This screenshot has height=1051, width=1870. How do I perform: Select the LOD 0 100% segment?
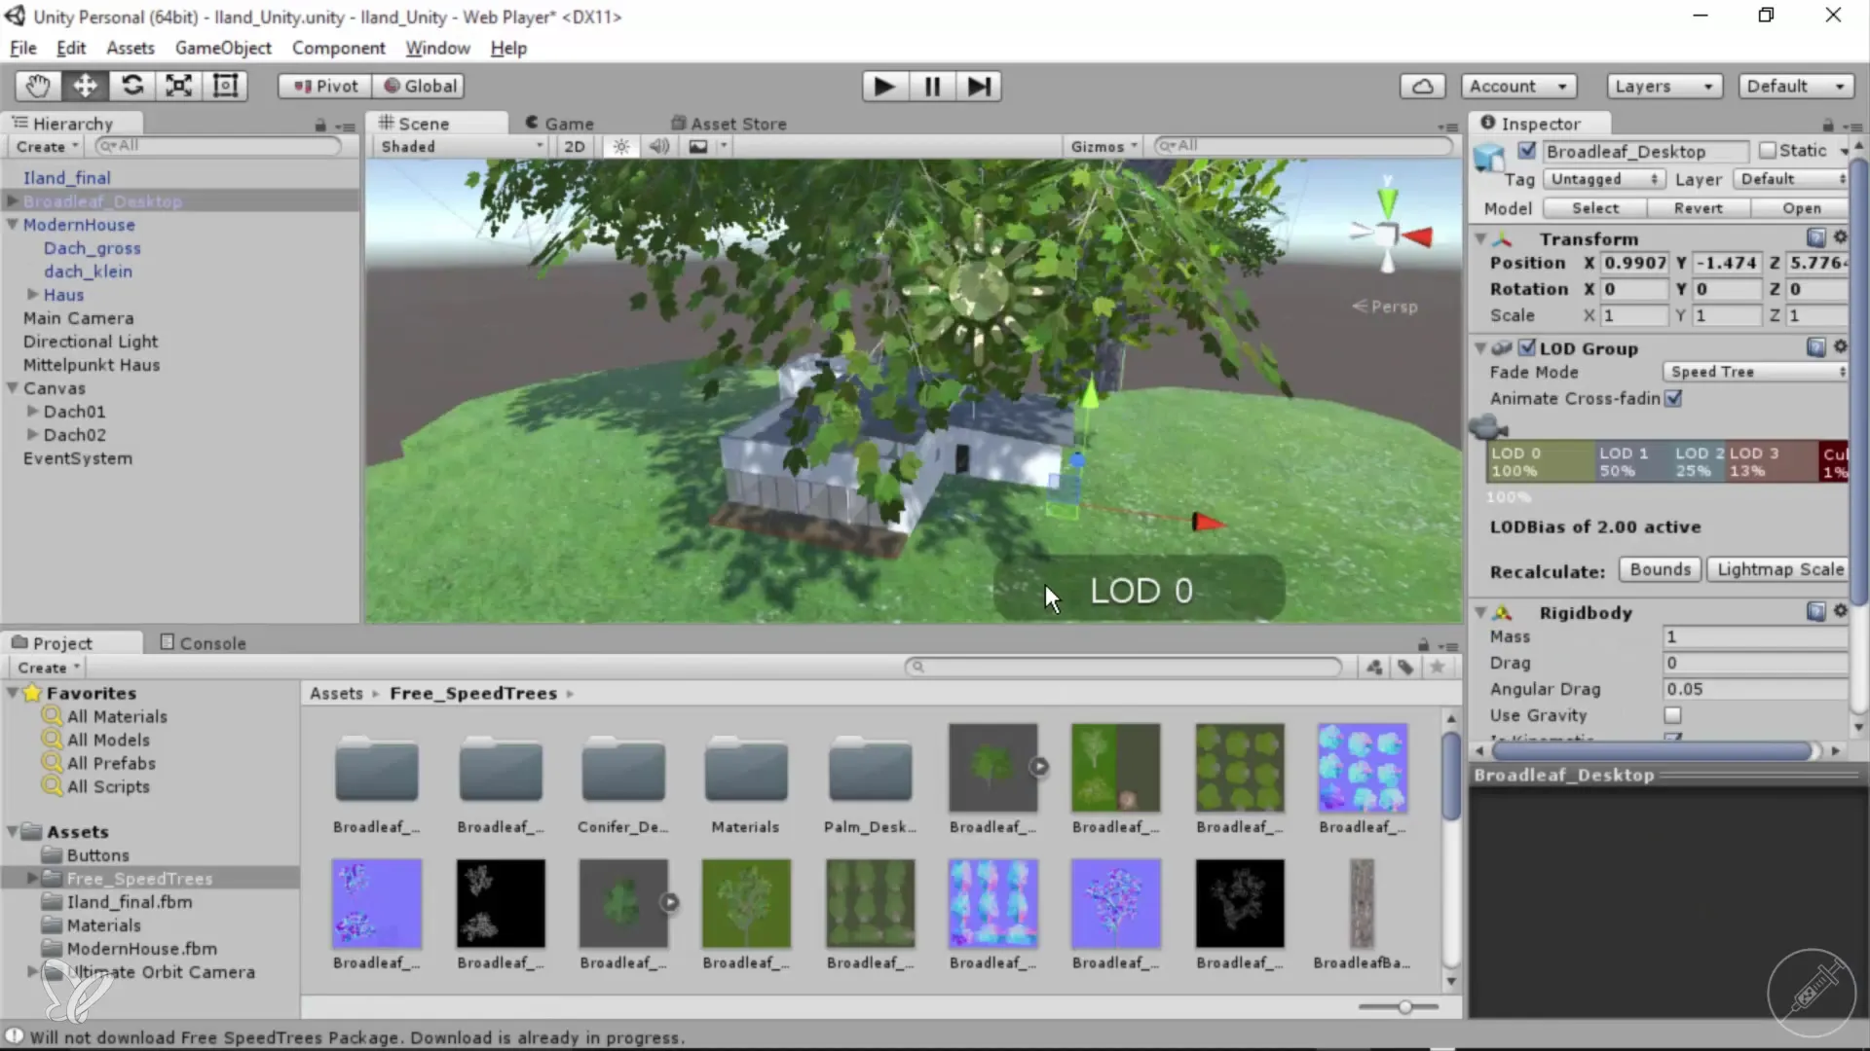[1541, 461]
